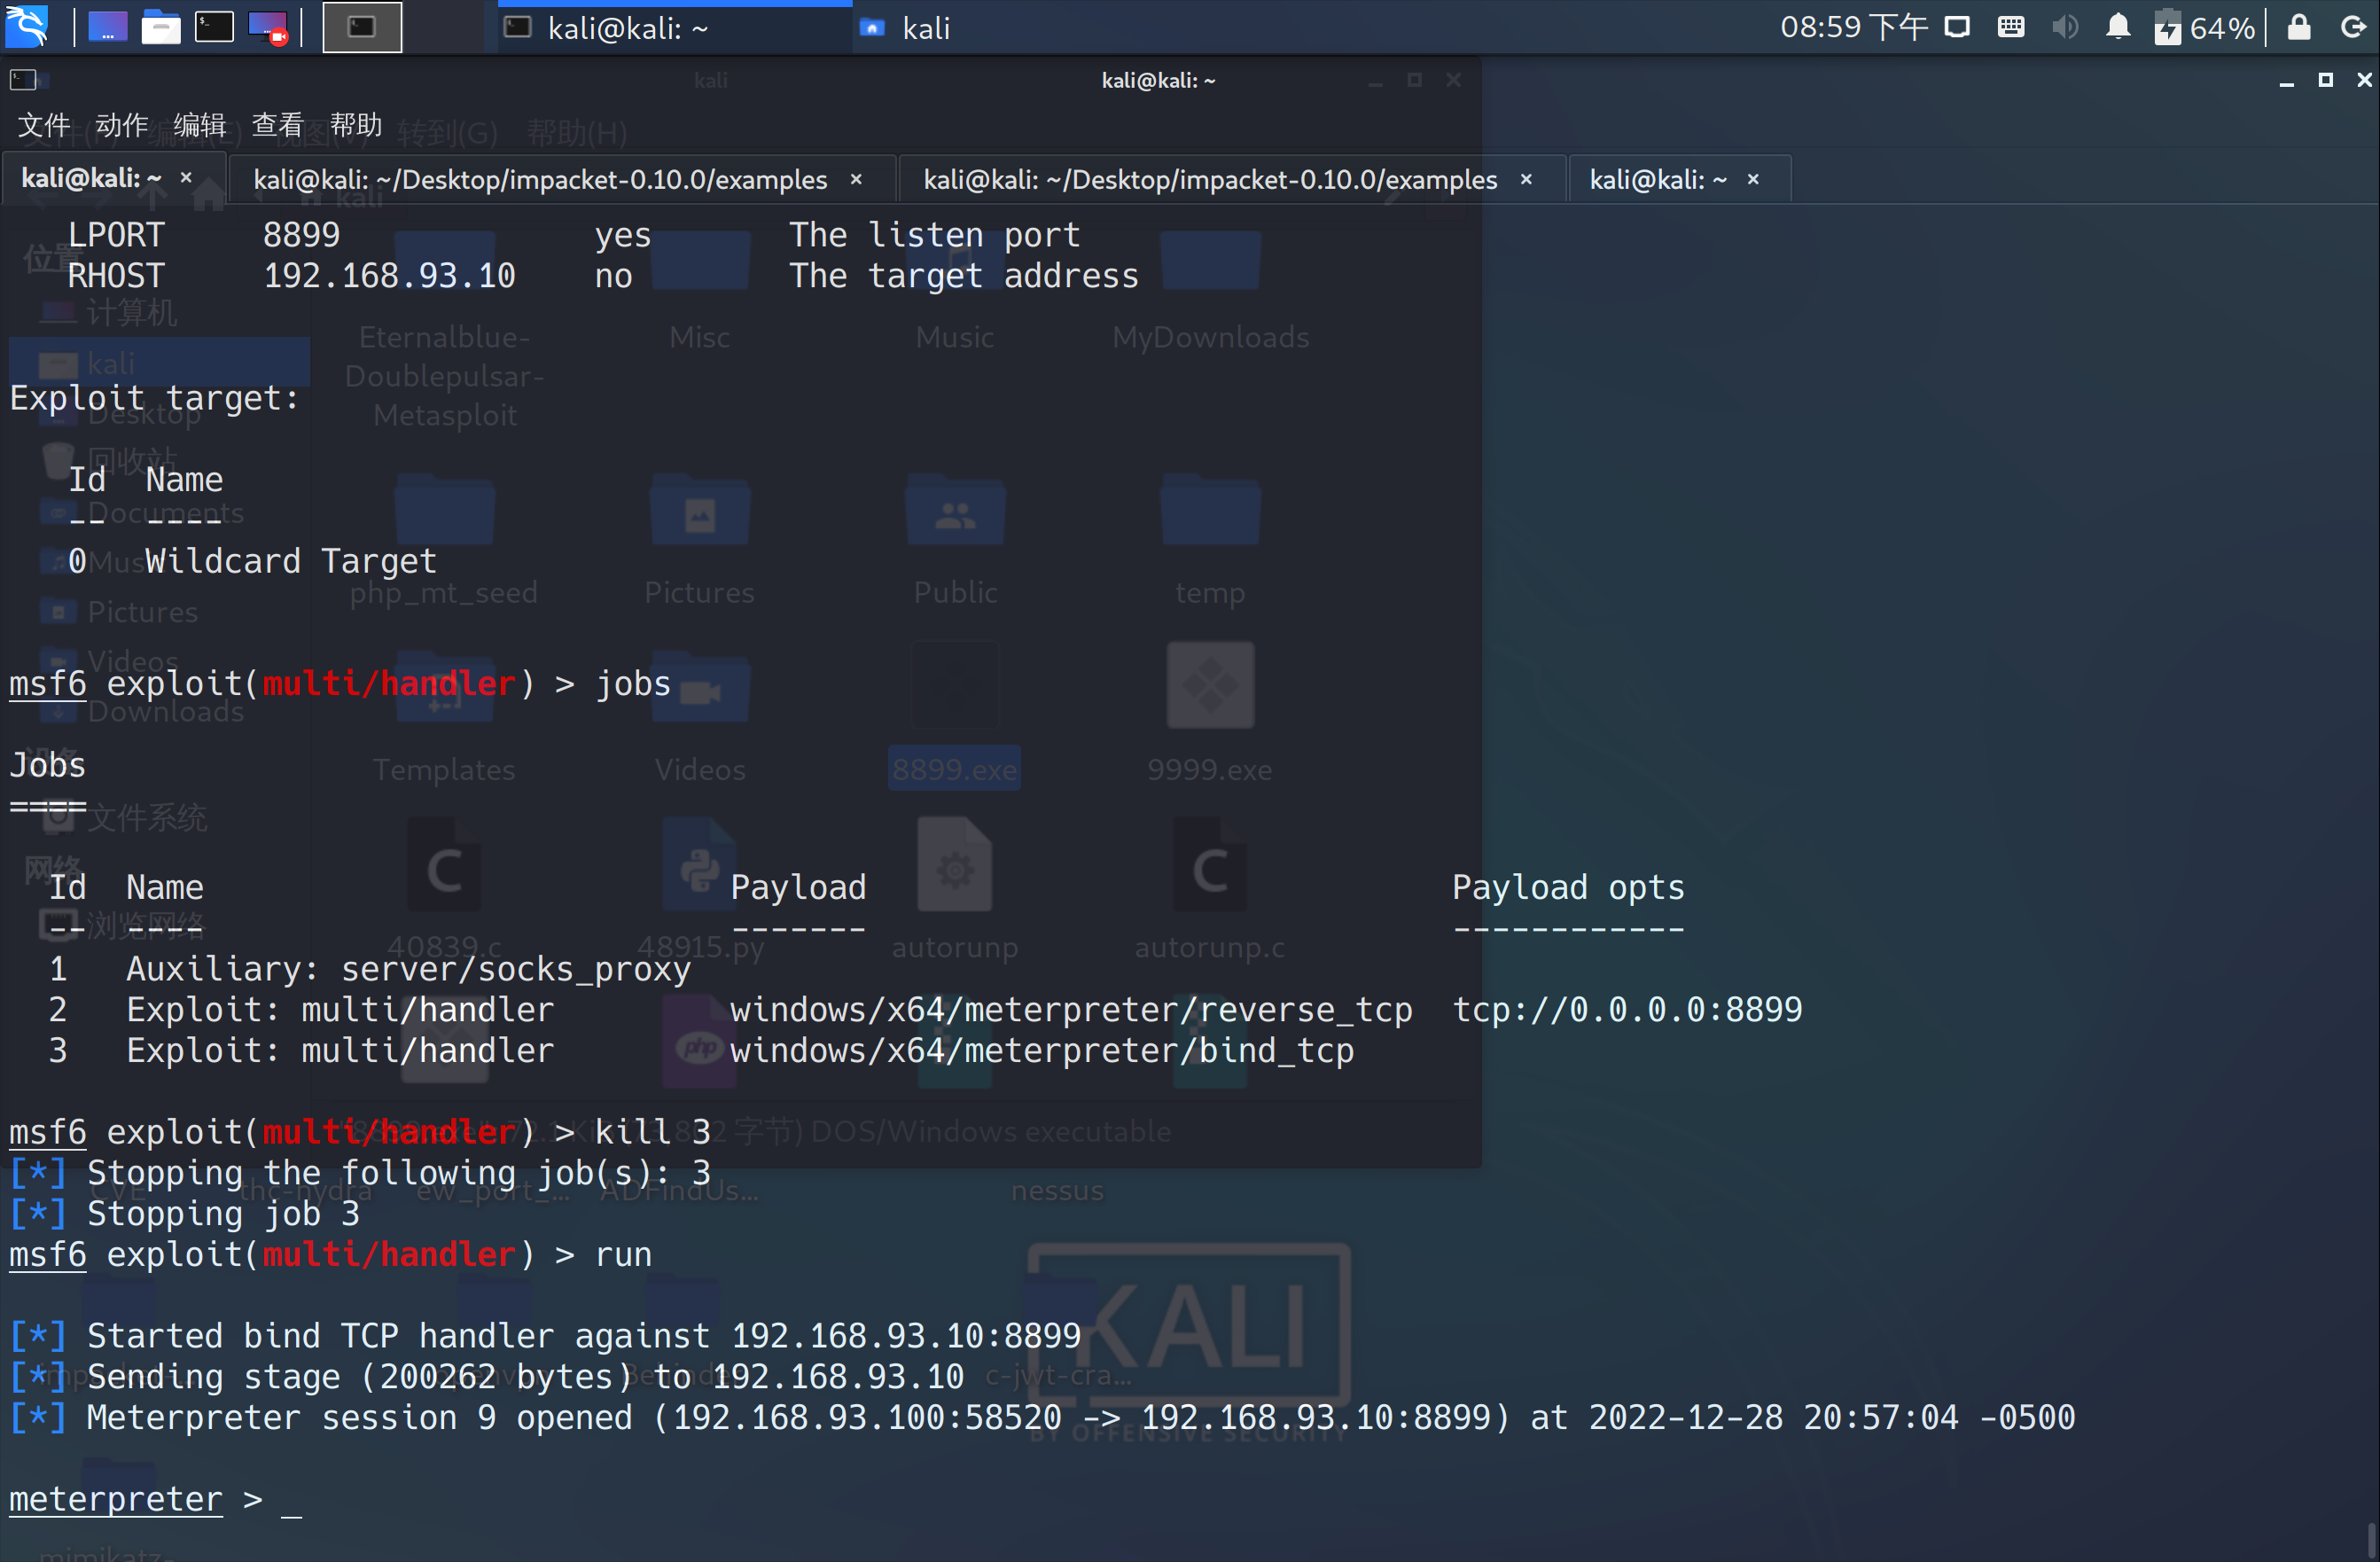The image size is (2380, 1562).
Task: Click the lock screen icon
Action: point(2299,27)
